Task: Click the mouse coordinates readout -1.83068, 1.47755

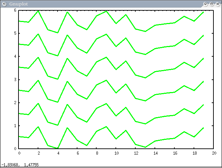Action: (20, 165)
